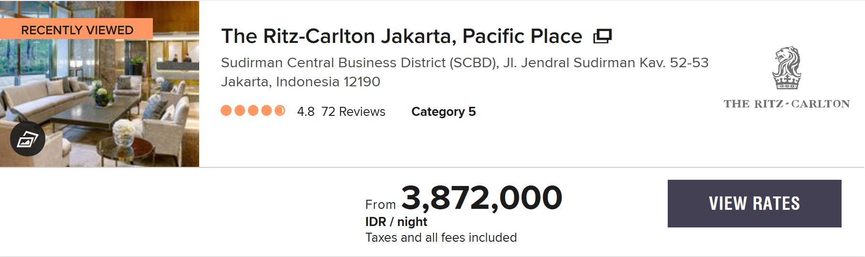Click the Sudirman Central Business District address line
Screen dimensions: 865x257
(465, 63)
